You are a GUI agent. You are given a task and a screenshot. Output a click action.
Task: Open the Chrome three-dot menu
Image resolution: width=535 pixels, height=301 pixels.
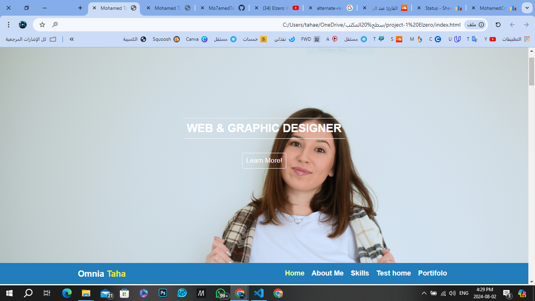point(9,25)
